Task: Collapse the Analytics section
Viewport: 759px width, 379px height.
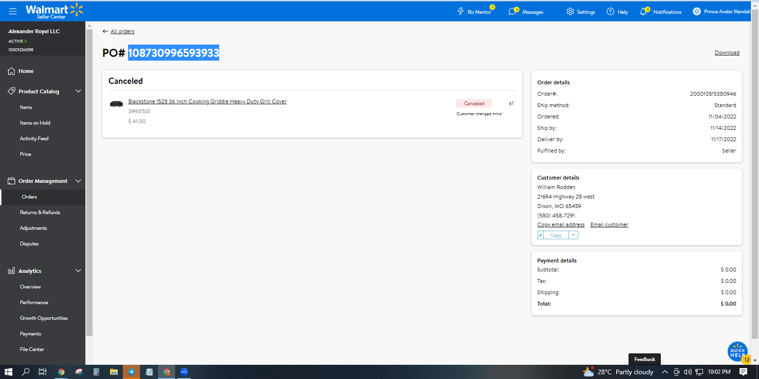Action: [78, 271]
